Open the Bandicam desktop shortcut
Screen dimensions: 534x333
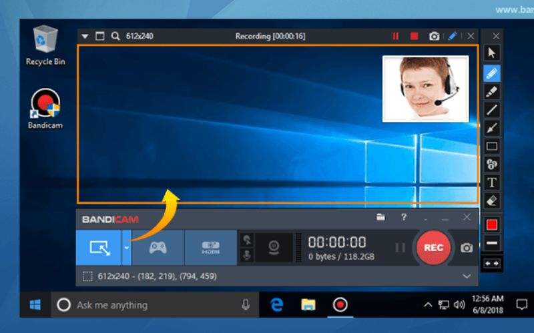45,109
